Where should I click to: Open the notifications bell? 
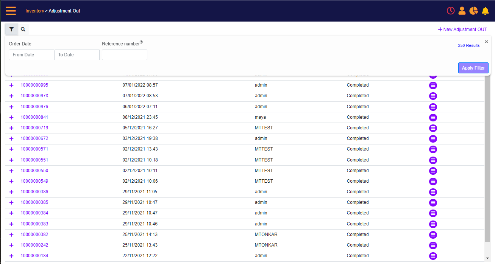(x=485, y=11)
